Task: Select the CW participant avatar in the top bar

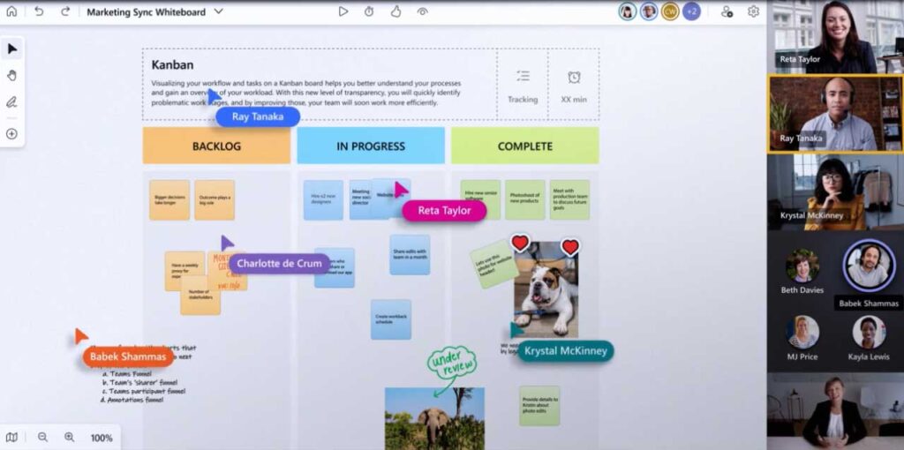Action: pos(670,11)
